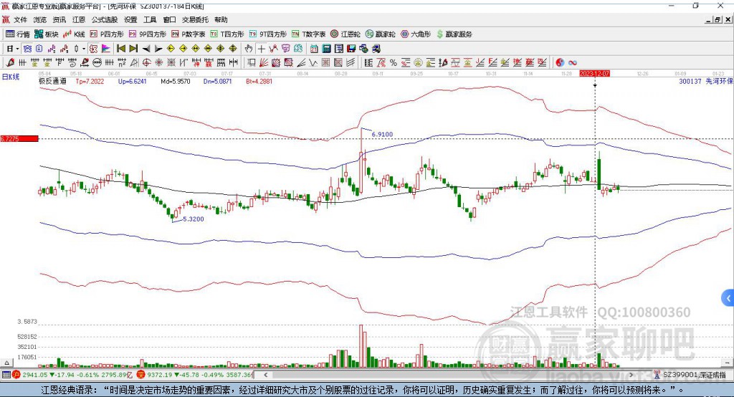The image size is (734, 397).
Task: Click the horizontal chart scrollbar track
Action: point(449,375)
